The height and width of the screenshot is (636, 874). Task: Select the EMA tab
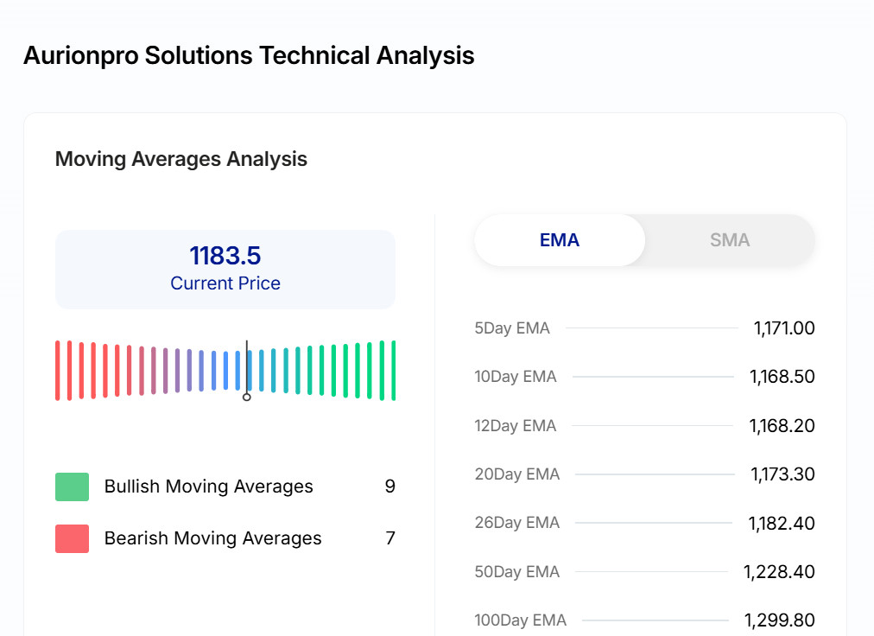click(x=560, y=240)
